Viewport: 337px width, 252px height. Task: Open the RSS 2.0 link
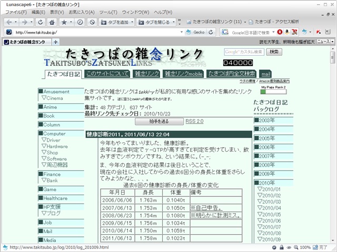[x=194, y=121]
